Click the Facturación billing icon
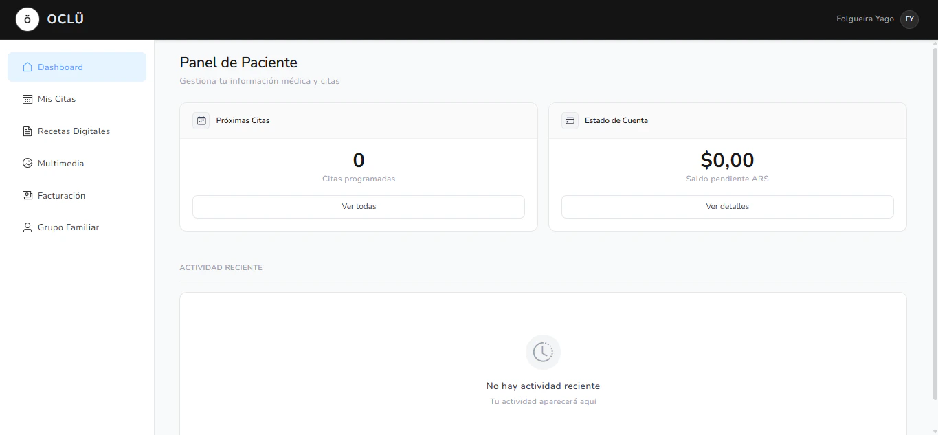The width and height of the screenshot is (938, 435). pyautogui.click(x=27, y=196)
